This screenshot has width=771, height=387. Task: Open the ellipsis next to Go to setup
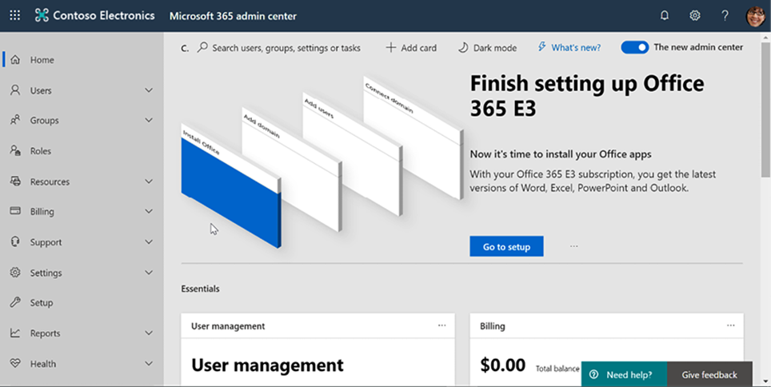coord(573,246)
